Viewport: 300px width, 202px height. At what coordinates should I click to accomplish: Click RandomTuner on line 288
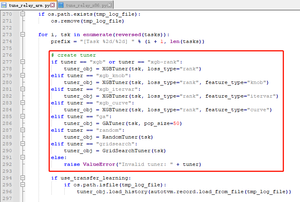click(x=120, y=137)
